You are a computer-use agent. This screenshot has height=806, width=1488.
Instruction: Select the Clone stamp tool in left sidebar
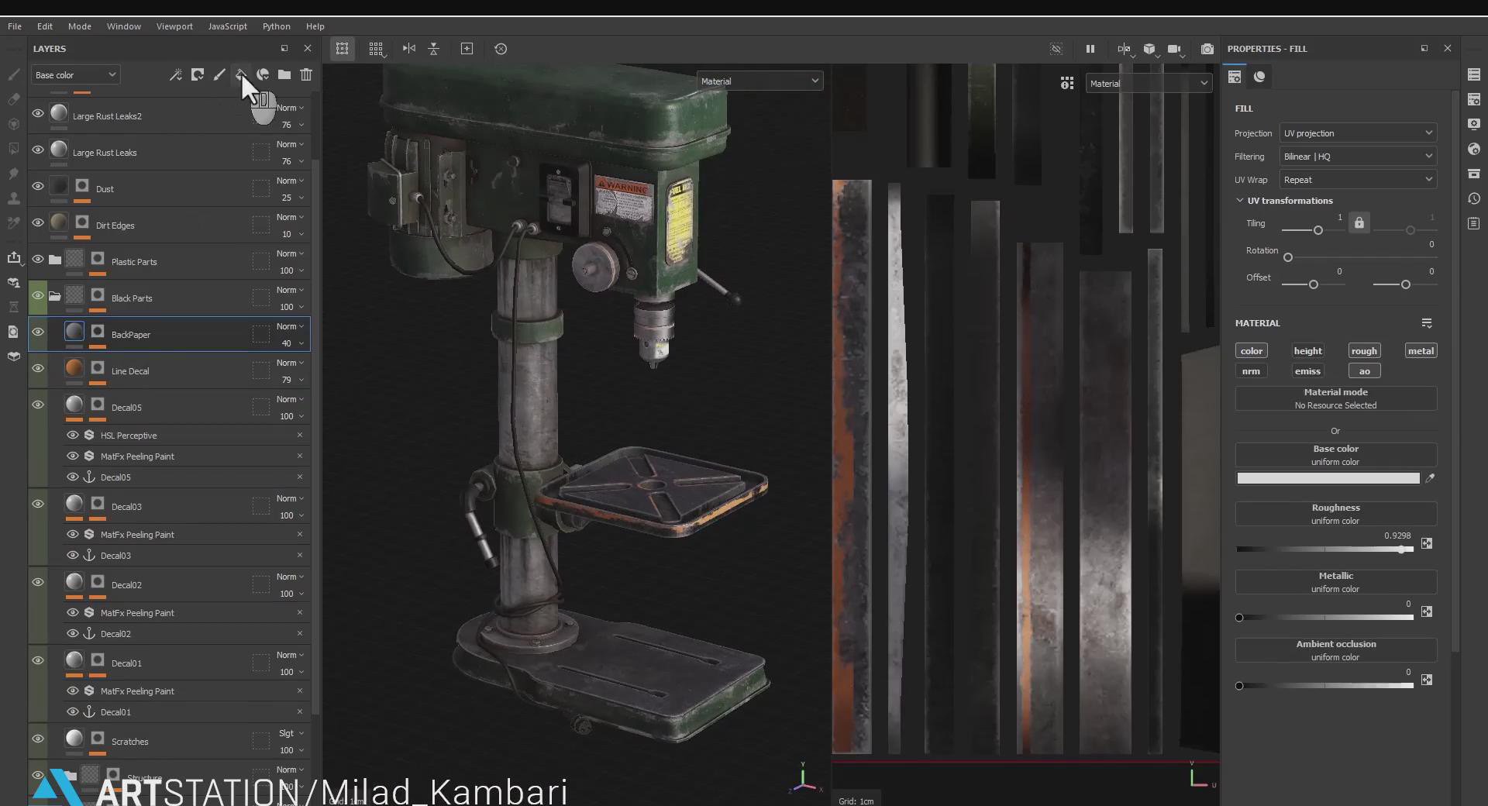coord(13,198)
